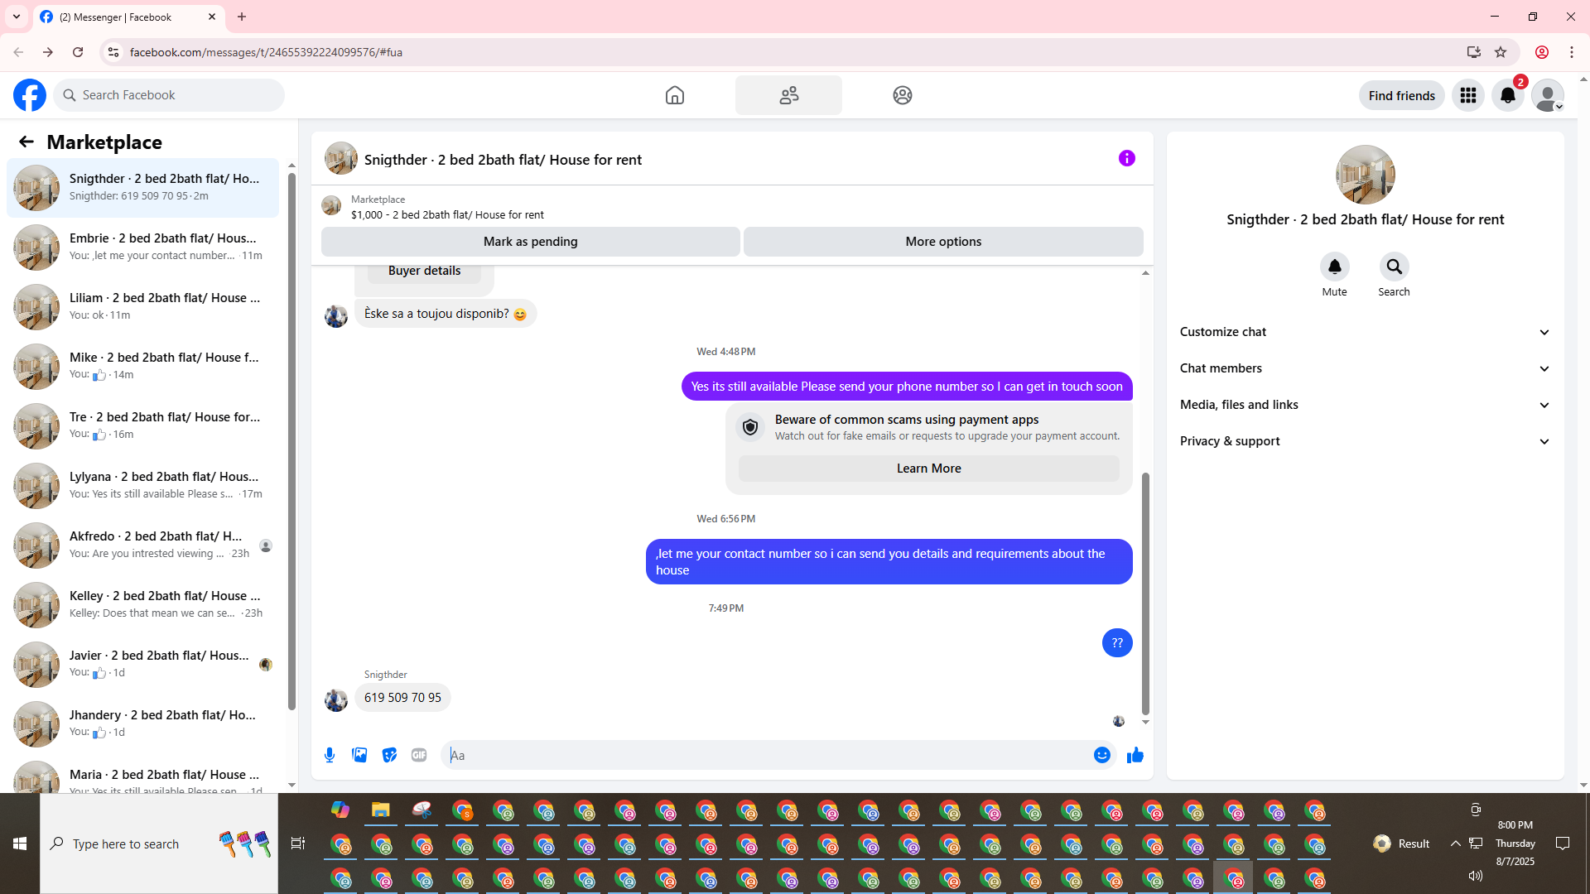Open the chat header title Snigthder
This screenshot has height=894, width=1590.
tap(503, 160)
